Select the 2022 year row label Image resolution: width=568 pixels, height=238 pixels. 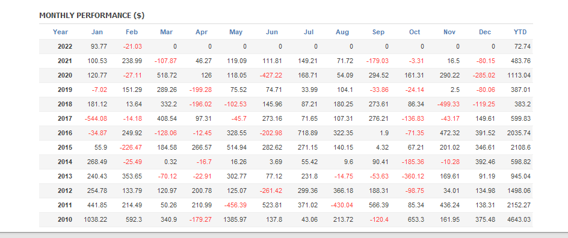point(65,46)
